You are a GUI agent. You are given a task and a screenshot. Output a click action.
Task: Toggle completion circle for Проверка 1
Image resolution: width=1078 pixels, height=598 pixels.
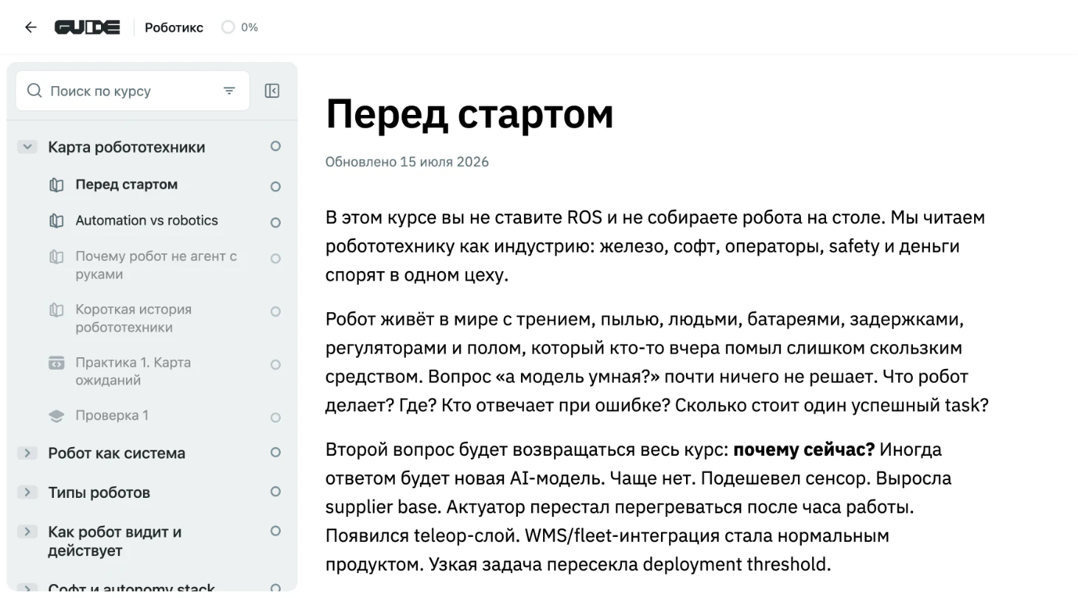pos(276,418)
